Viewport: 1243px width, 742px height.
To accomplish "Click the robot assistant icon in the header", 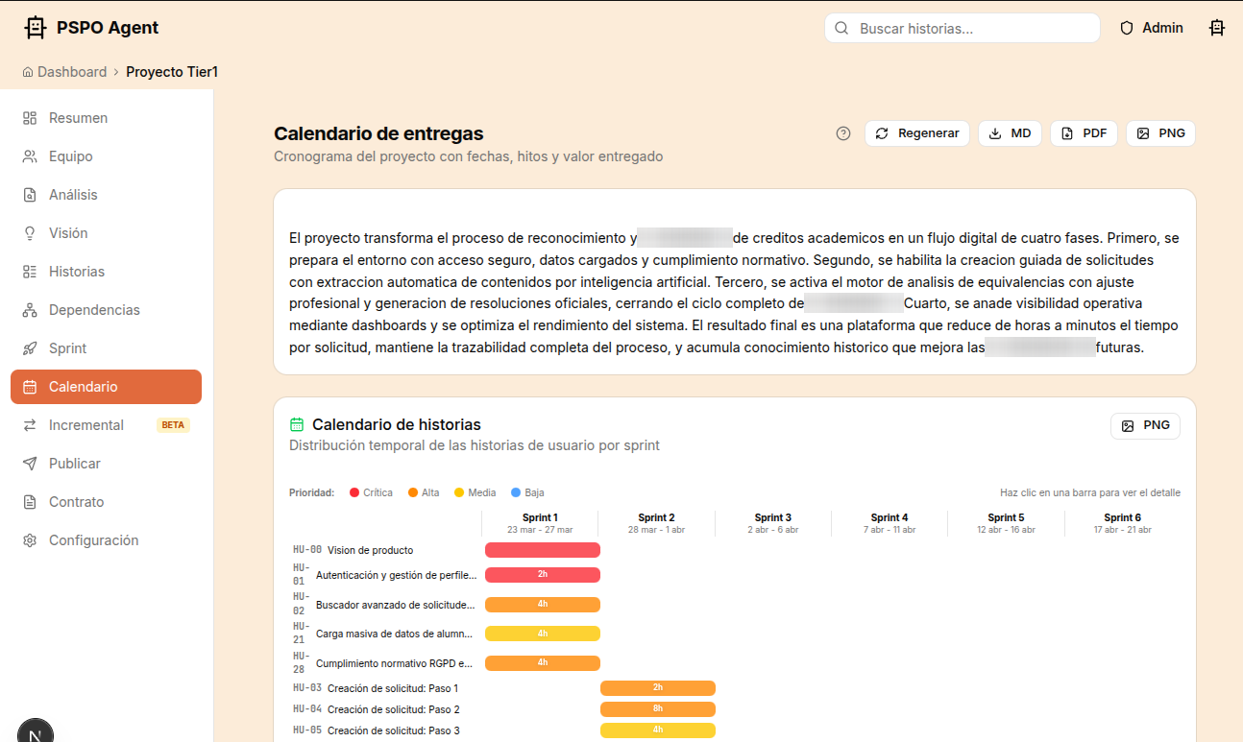I will [1216, 28].
